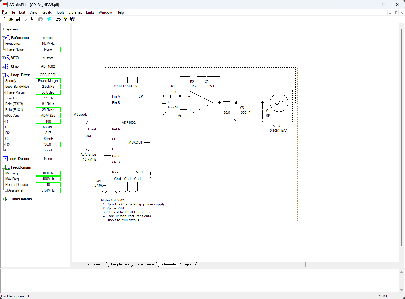Expand the Chip tree node
Image resolution: width=405 pixels, height=299 pixels.
(x=3, y=66)
